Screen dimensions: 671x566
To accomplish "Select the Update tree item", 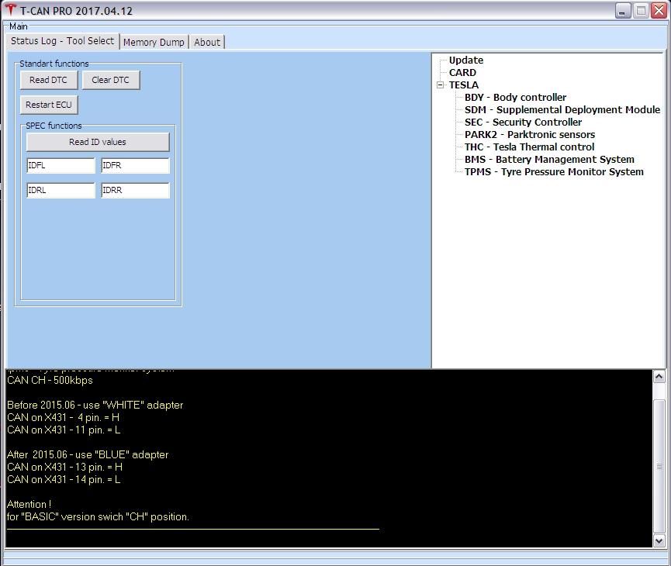I will pos(465,60).
